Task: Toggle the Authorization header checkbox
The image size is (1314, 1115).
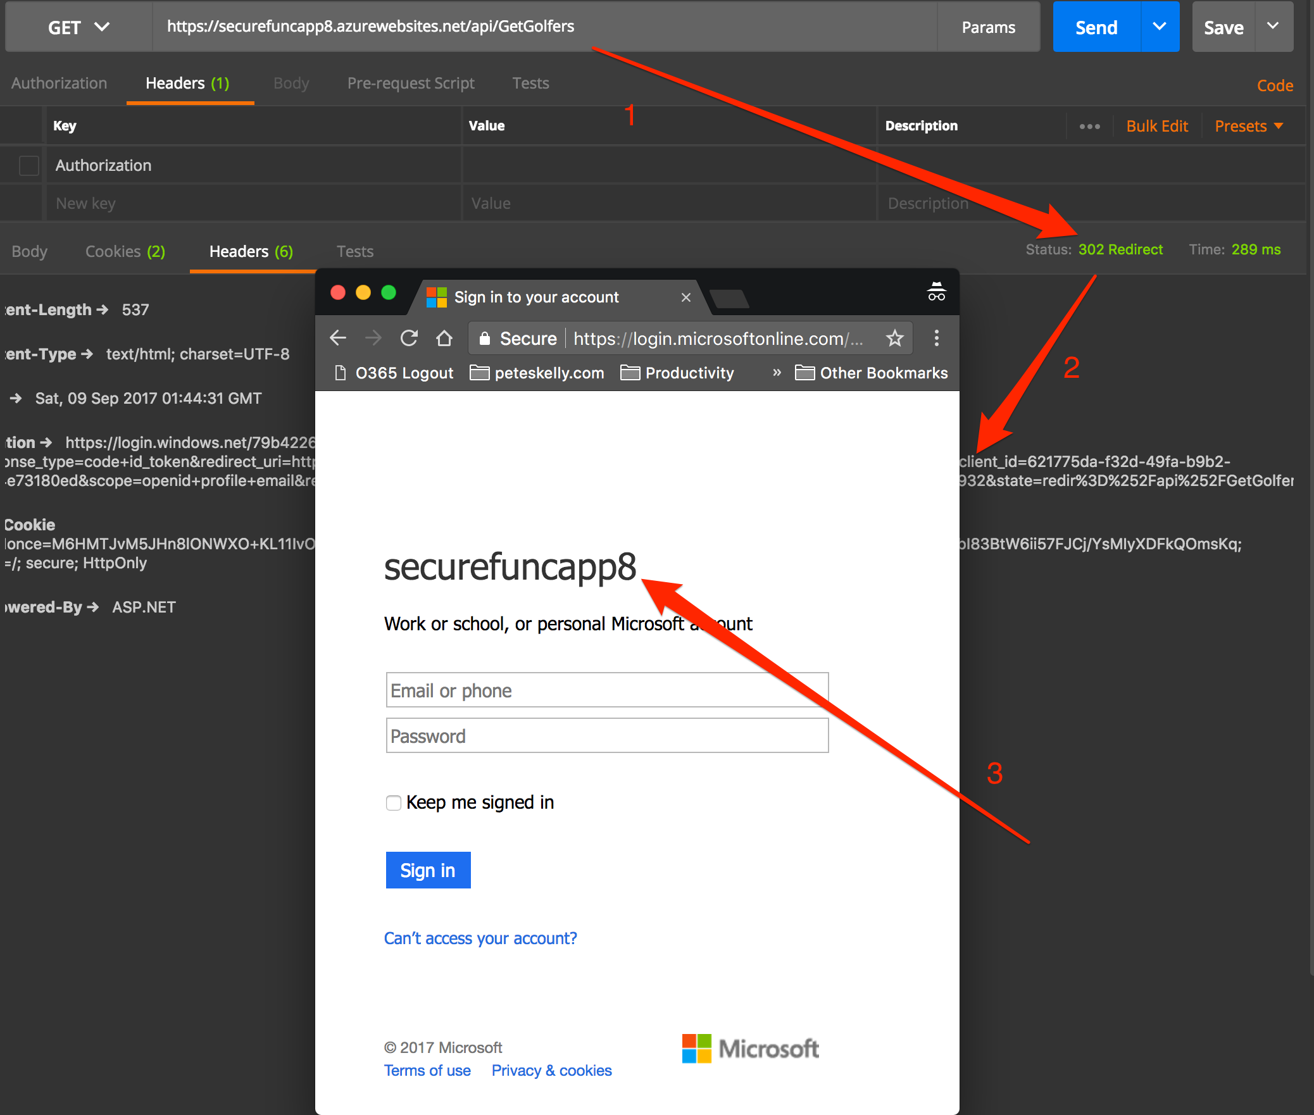Action: click(x=28, y=165)
